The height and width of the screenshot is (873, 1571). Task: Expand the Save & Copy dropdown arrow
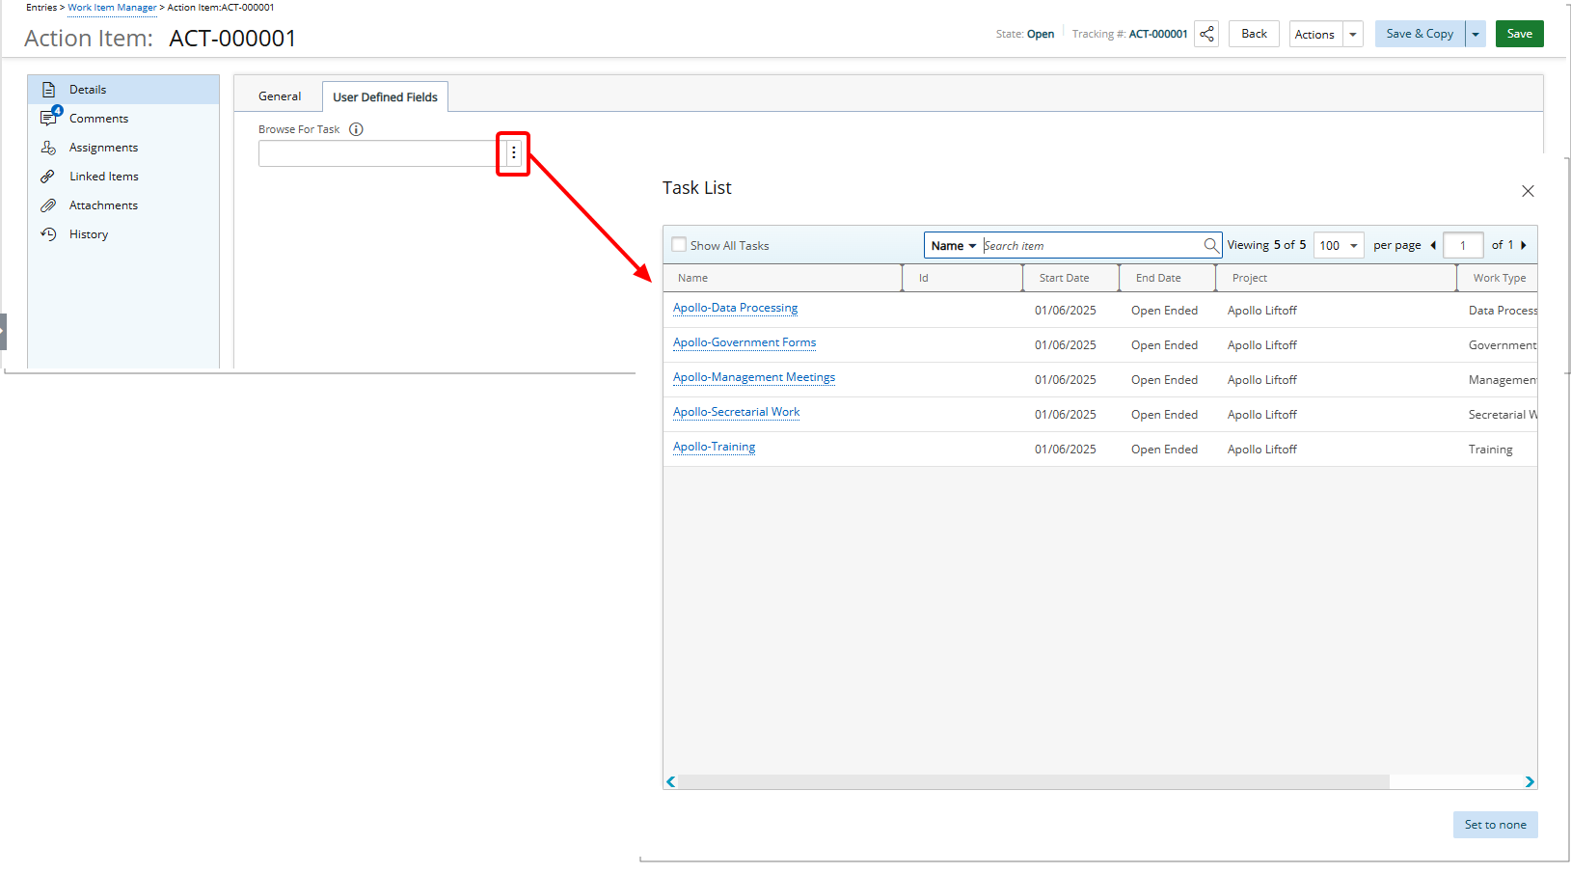point(1476,34)
